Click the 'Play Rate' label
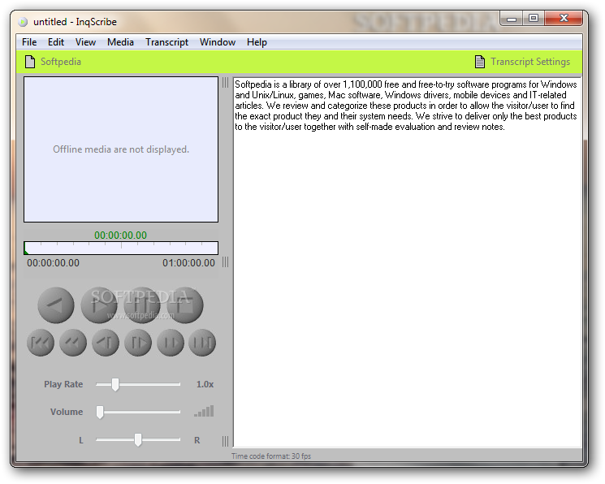The width and height of the screenshot is (605, 484). (63, 384)
